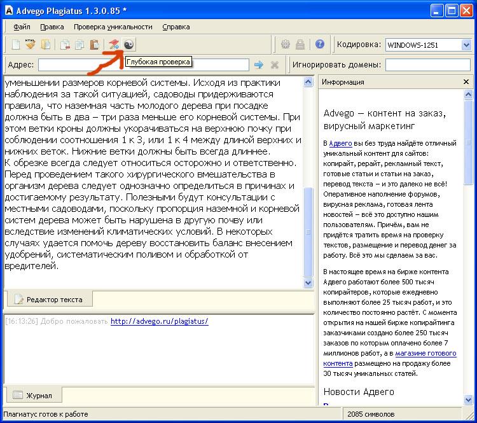Image resolution: width=477 pixels, height=423 pixels.
Task: Click the cut icon in toolbar
Action: pos(65,45)
